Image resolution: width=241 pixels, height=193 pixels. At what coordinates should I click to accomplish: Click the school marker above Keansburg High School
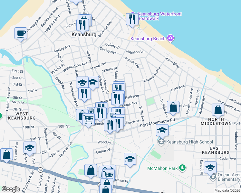pyautogui.click(x=162, y=130)
